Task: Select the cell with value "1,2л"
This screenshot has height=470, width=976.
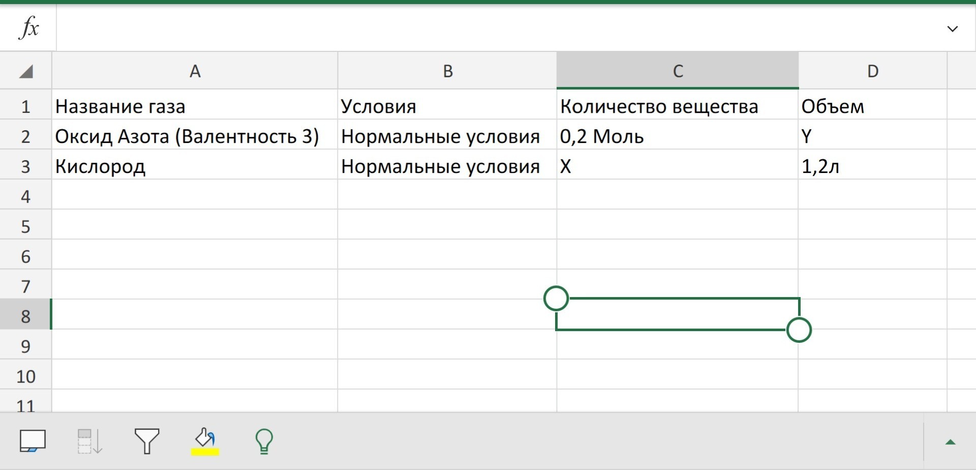Action: 872,166
